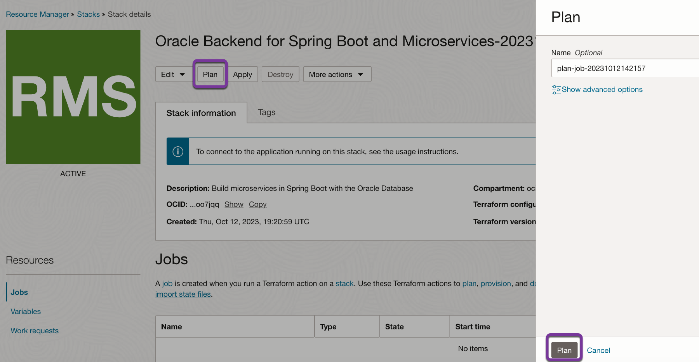Viewport: 699px width, 362px height.
Task: Switch to the Tags tab
Action: click(266, 113)
